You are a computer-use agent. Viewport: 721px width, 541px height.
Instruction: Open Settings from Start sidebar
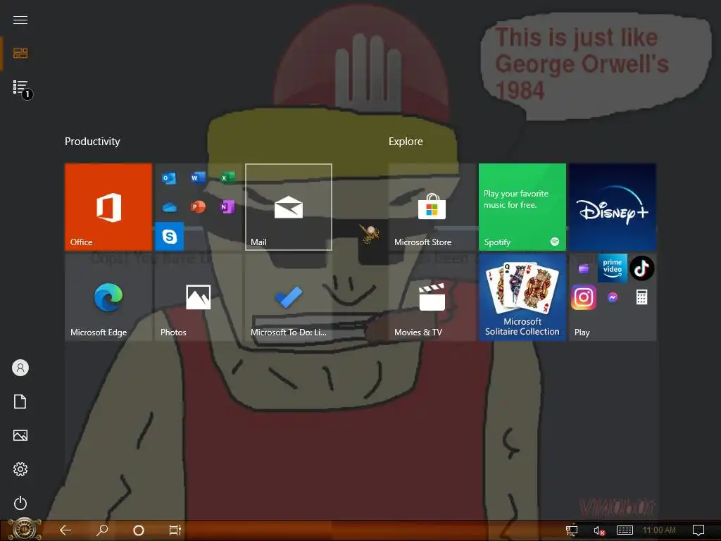20,468
